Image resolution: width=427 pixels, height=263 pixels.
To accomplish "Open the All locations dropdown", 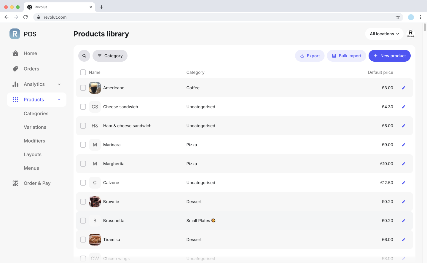I will coord(384,34).
